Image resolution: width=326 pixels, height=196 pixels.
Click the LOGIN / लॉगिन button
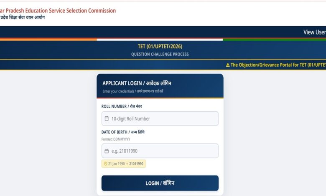160,183
